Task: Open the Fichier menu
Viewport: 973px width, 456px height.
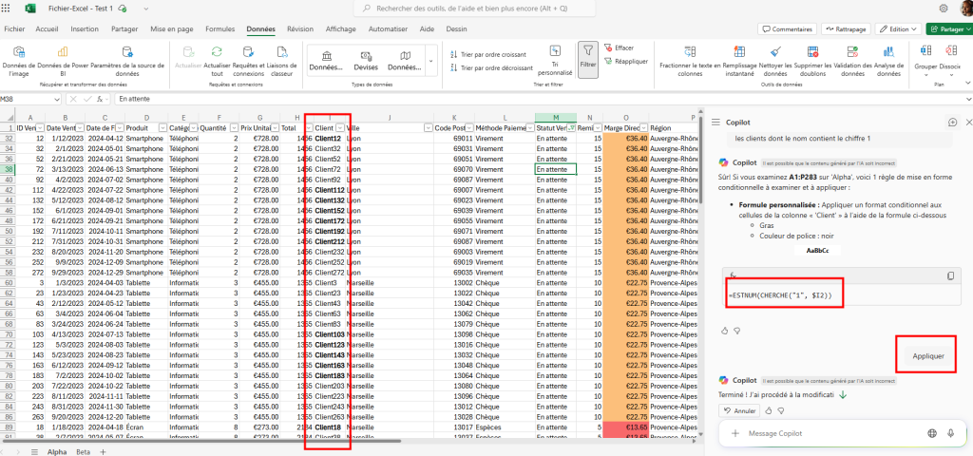Action: [x=14, y=29]
